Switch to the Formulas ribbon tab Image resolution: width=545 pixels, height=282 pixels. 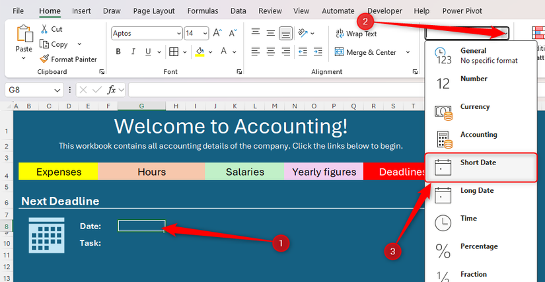tap(202, 11)
